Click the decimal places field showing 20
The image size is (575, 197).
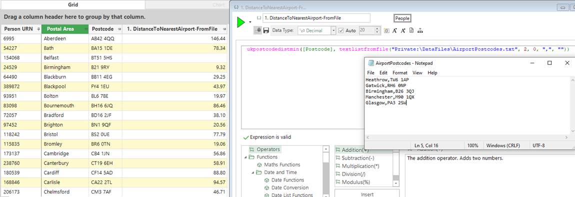(366, 31)
